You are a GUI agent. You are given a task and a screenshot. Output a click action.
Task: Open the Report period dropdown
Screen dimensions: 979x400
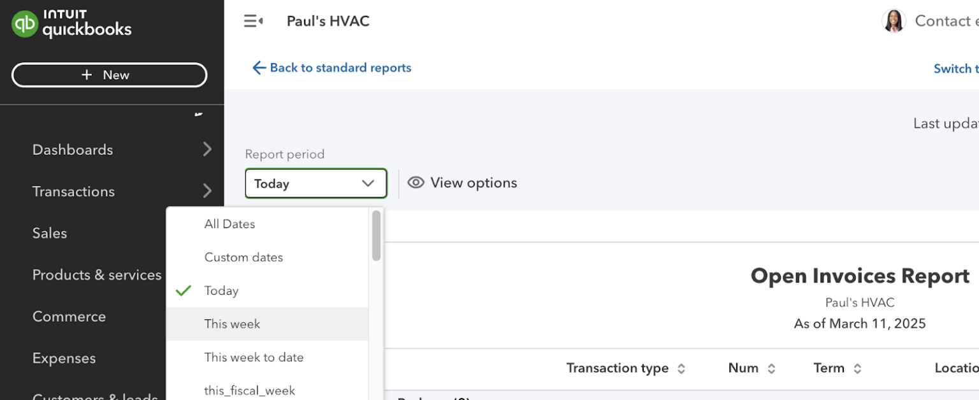(316, 183)
